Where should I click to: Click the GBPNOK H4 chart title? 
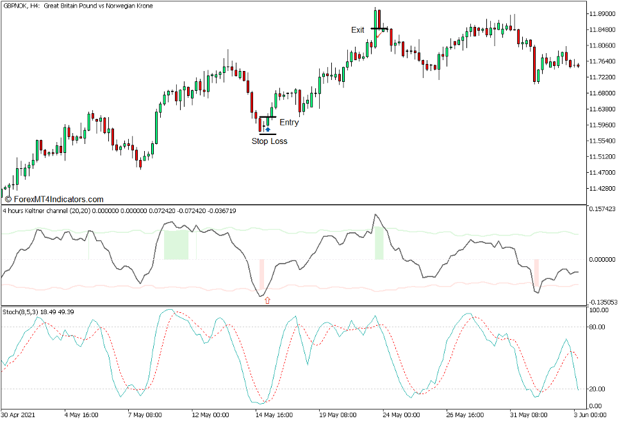coord(77,6)
